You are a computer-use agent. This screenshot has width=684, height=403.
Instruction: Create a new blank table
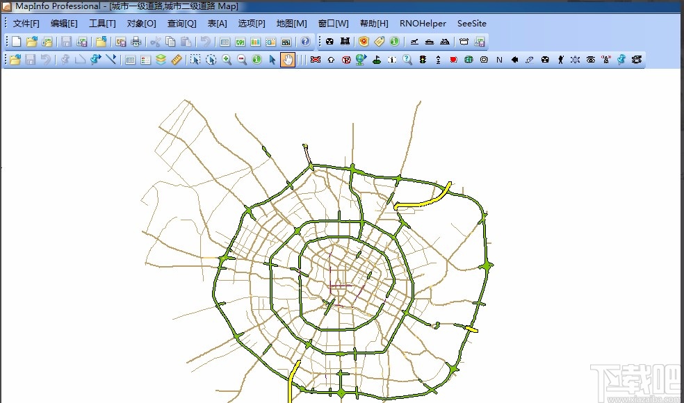point(17,42)
